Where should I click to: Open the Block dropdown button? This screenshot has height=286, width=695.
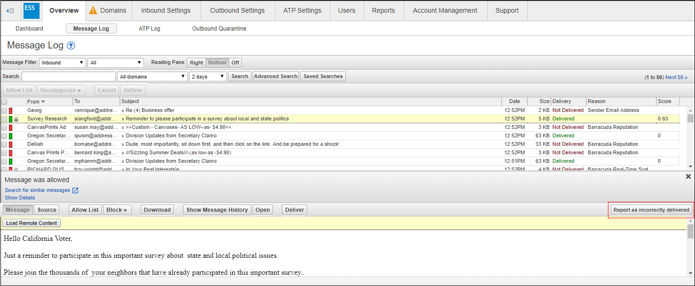pos(117,210)
